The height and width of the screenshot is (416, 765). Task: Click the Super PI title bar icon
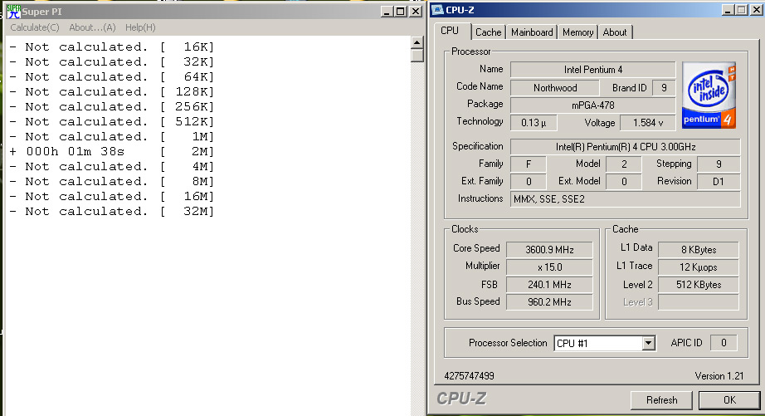point(13,12)
